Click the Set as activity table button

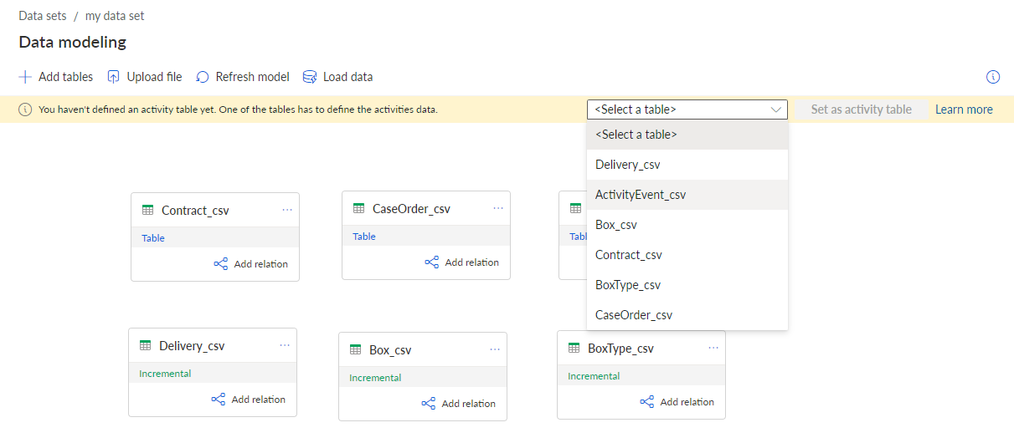[x=861, y=109]
